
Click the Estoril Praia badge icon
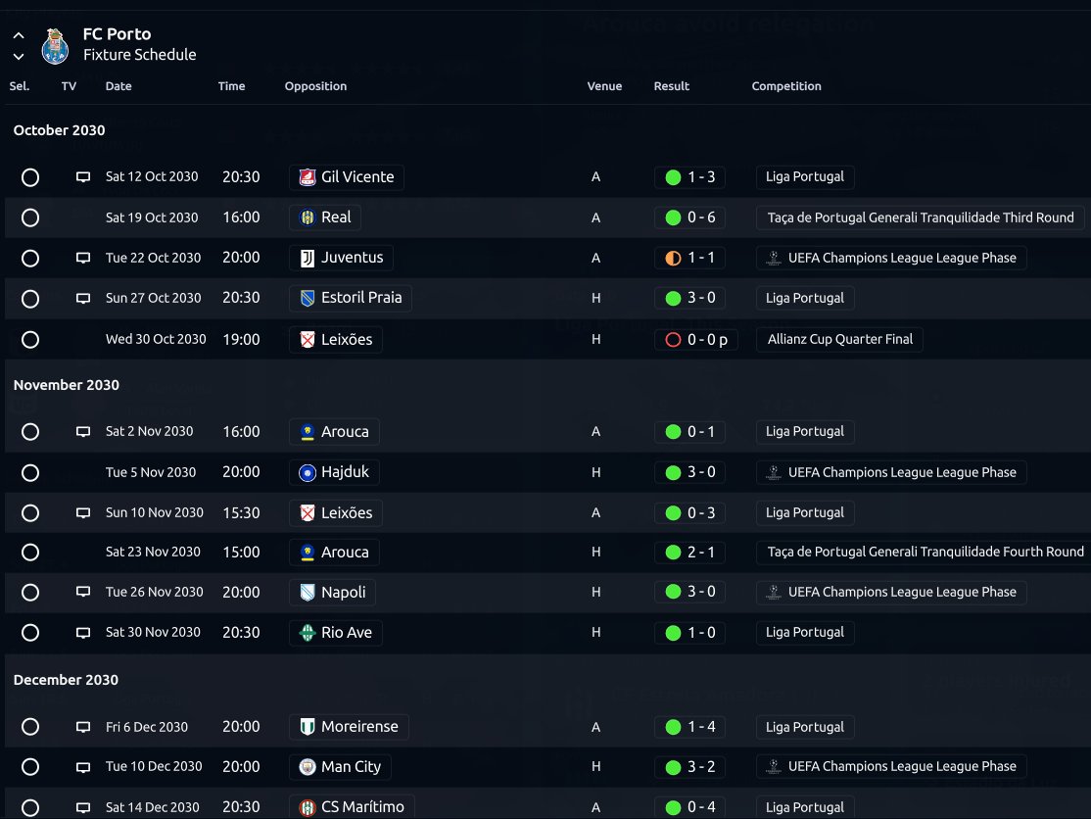click(x=307, y=299)
